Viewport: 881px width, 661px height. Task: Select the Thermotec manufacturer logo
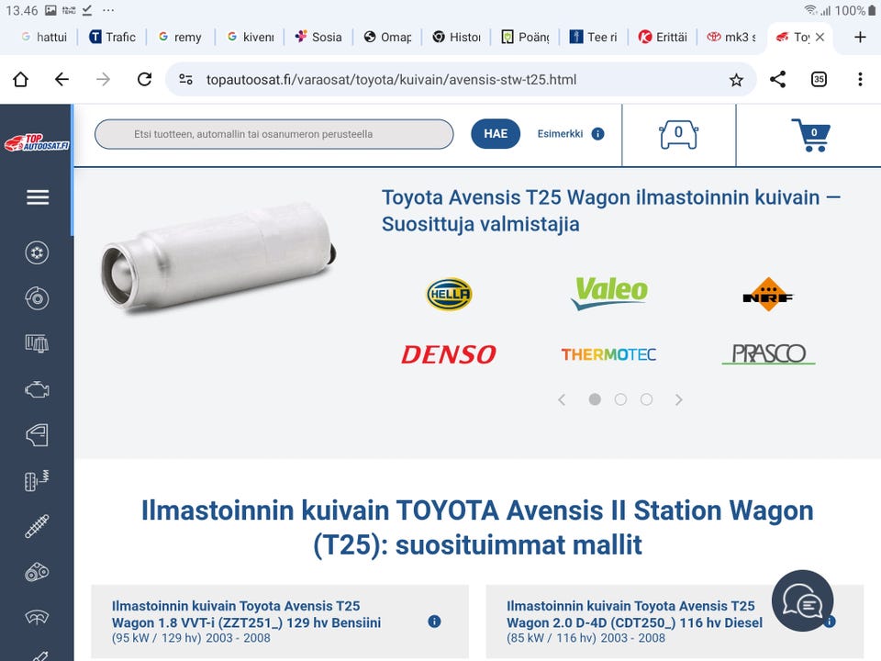click(x=608, y=354)
